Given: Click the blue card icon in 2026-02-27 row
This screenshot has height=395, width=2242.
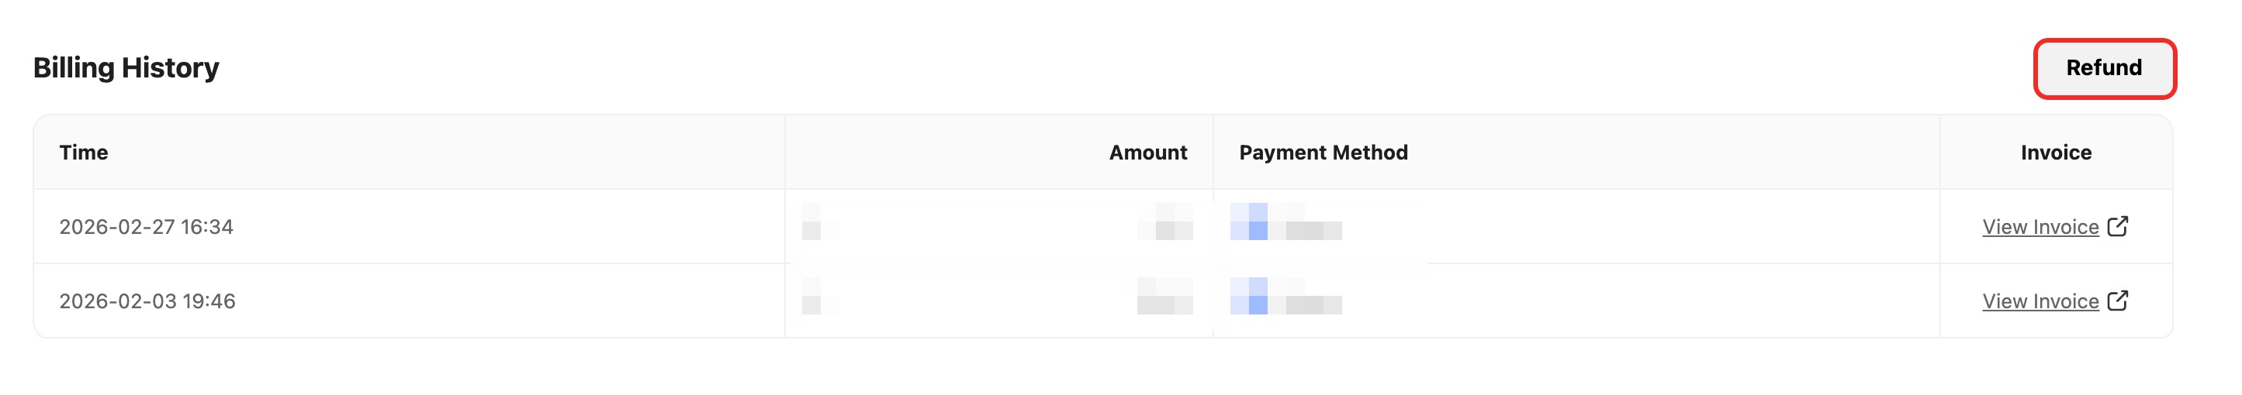Looking at the screenshot, I should click(1249, 222).
